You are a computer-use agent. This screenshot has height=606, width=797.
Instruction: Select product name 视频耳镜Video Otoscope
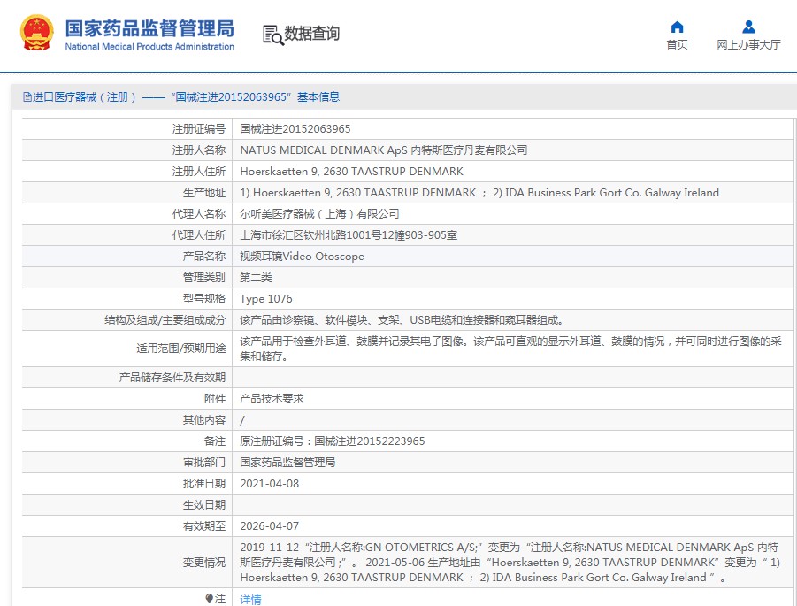coord(302,257)
